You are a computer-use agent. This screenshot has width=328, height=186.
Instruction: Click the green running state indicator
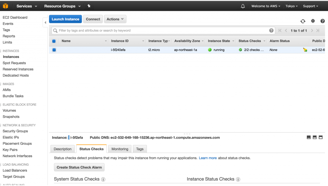pos(210,50)
